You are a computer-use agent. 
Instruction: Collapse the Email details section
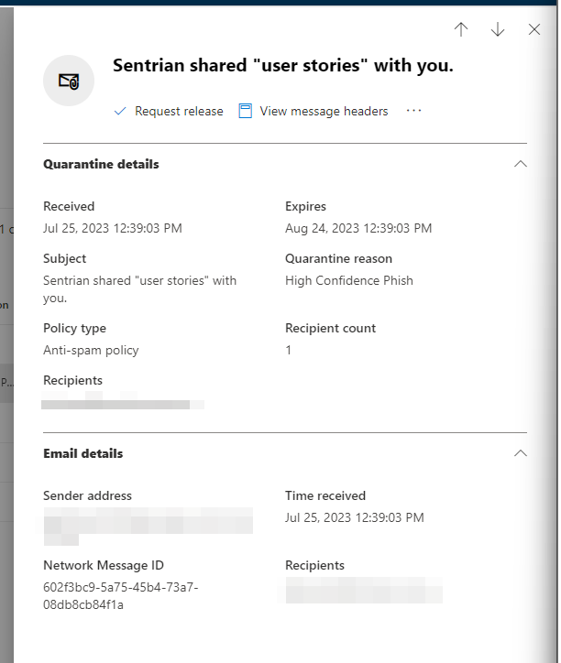point(521,453)
